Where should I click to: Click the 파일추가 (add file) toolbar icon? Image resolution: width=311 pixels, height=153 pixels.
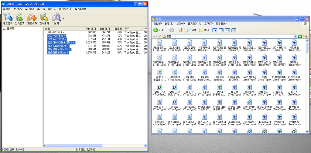pos(32,17)
